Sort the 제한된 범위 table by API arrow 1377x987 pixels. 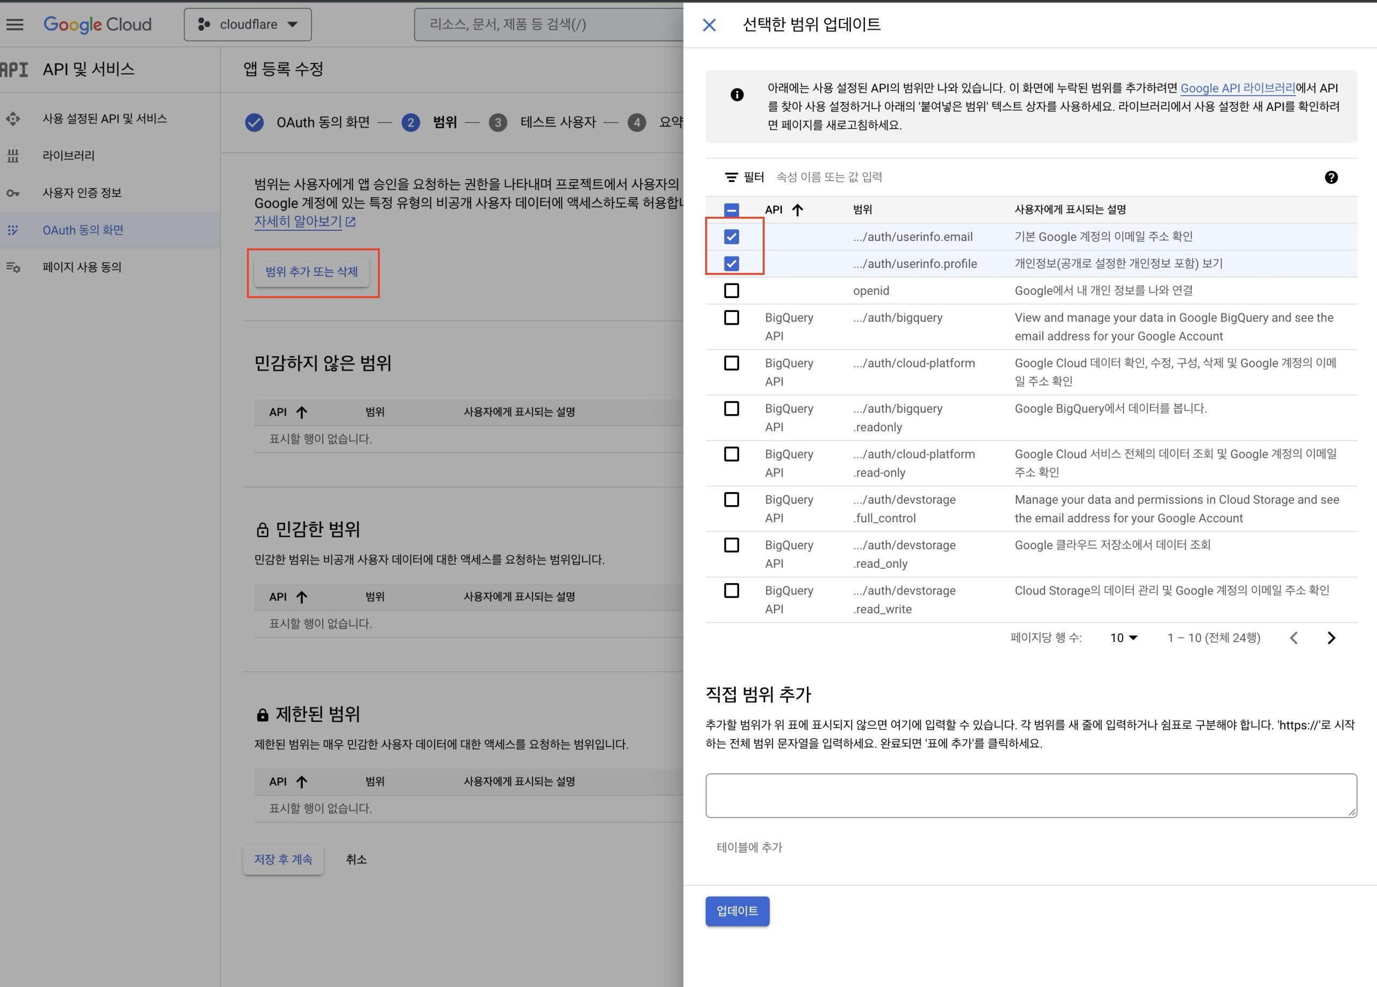click(302, 782)
